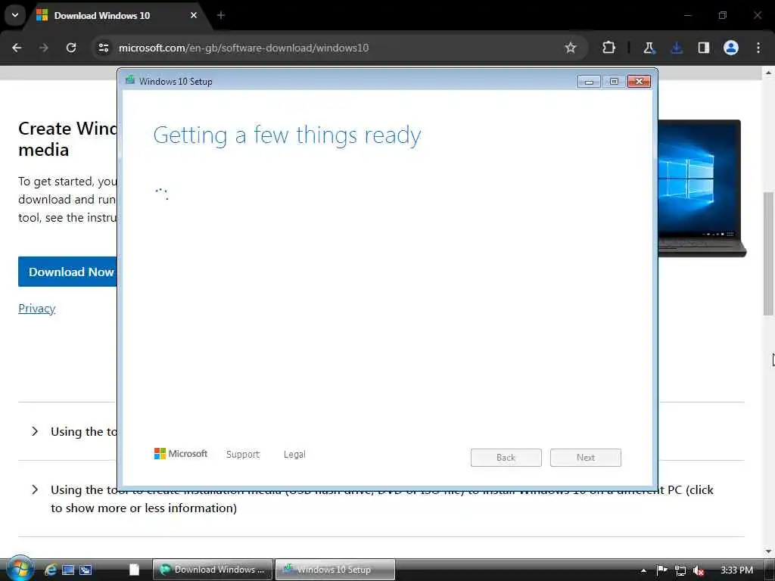This screenshot has width=775, height=581.
Task: Open network tray icon
Action: point(680,570)
